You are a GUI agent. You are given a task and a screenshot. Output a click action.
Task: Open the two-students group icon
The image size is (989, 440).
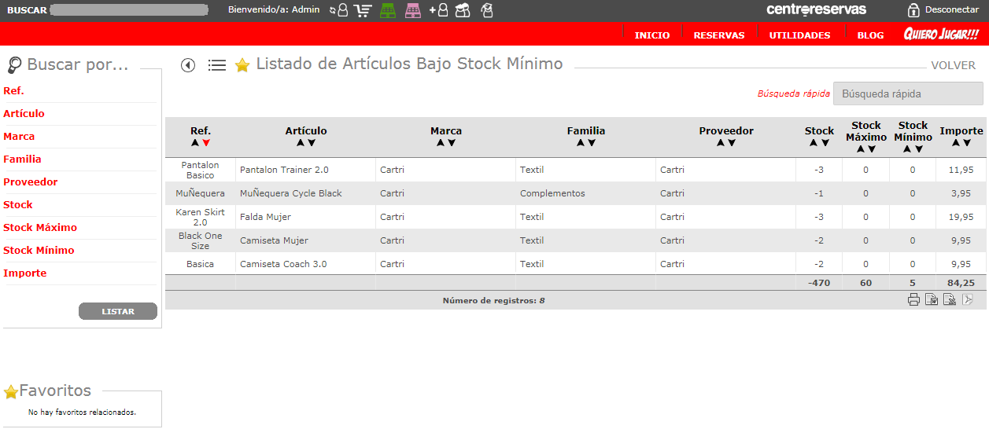tap(463, 10)
